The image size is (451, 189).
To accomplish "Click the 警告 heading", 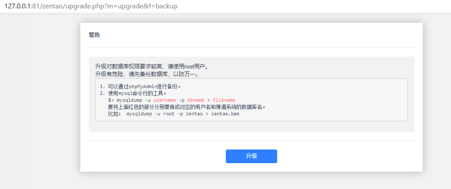I will (94, 35).
